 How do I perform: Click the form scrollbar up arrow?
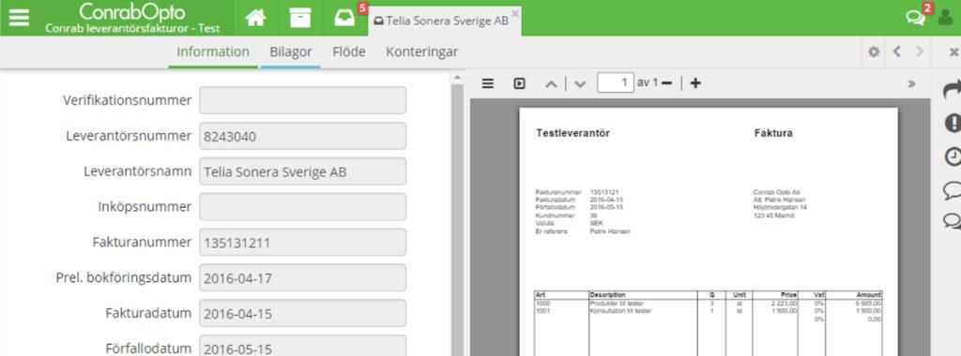tap(457, 78)
